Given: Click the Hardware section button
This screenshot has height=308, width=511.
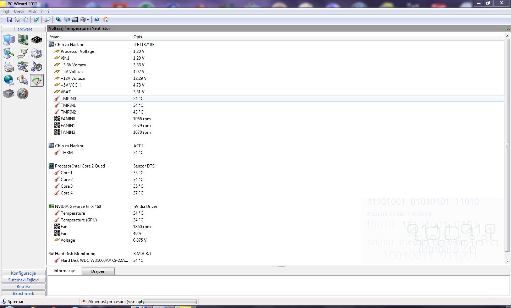Looking at the screenshot, I should click(x=23, y=29).
